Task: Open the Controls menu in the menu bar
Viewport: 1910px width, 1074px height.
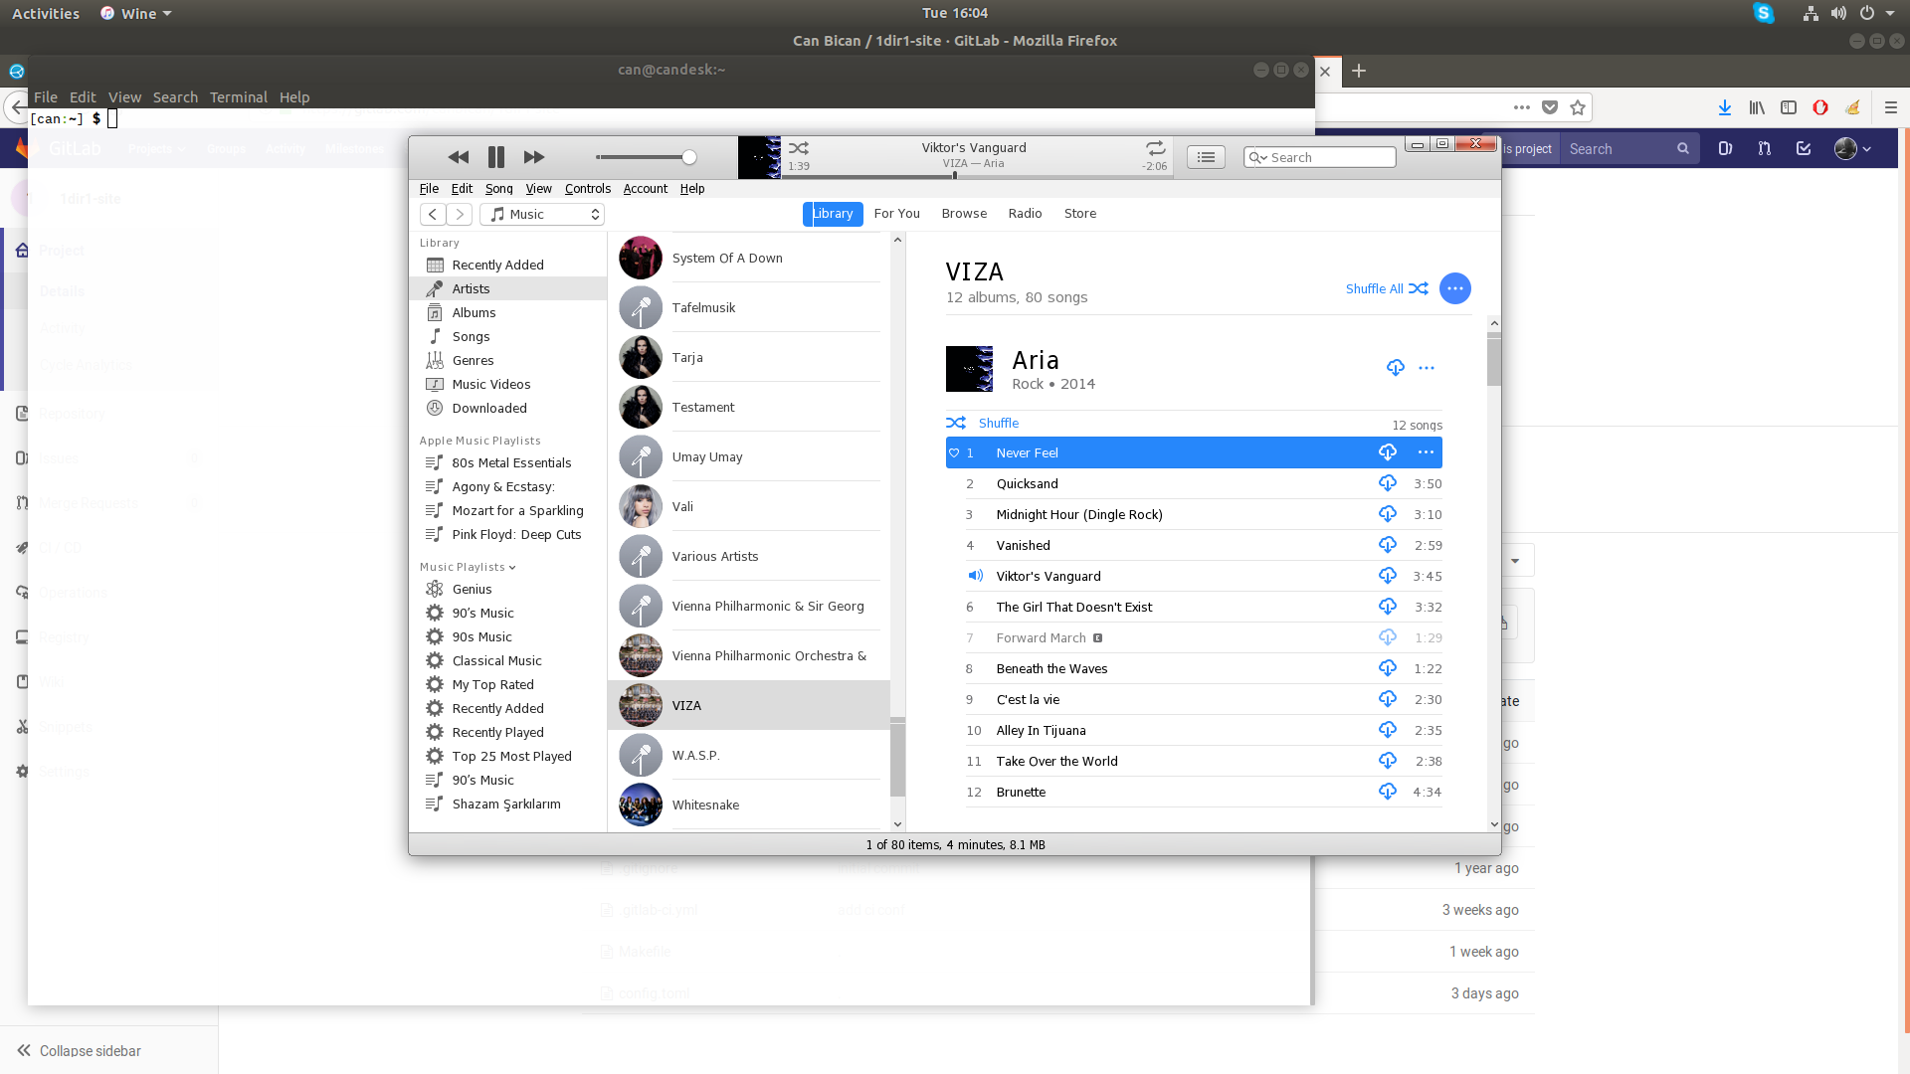Action: pyautogui.click(x=586, y=188)
